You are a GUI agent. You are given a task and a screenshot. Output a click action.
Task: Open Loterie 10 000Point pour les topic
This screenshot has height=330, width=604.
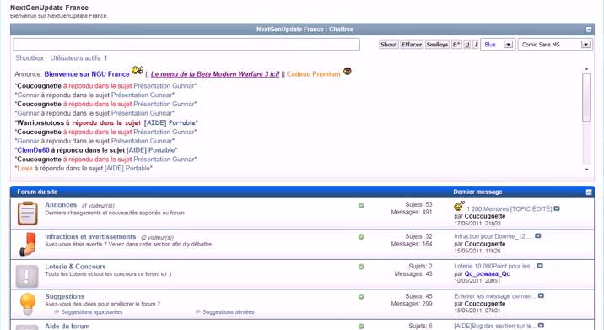494,266
